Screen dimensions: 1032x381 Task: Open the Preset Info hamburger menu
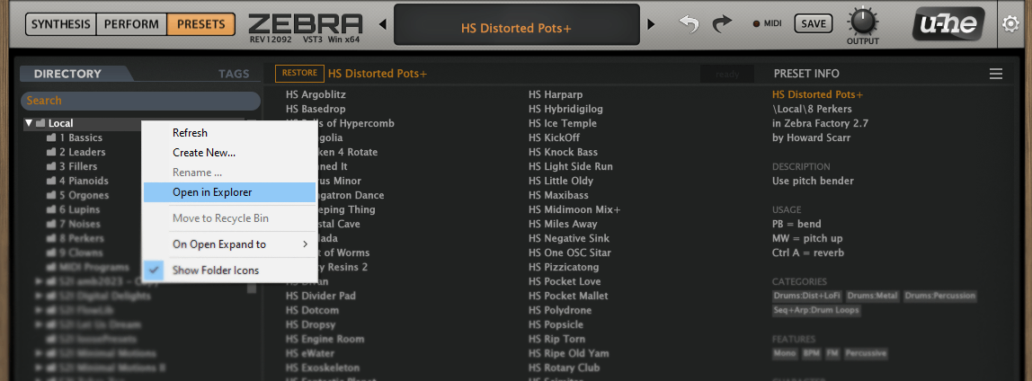[x=995, y=74]
